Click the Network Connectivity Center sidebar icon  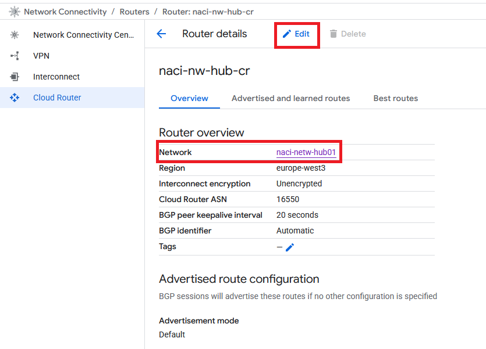15,35
